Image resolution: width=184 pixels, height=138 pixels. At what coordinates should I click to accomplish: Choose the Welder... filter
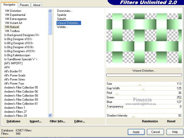(x=62, y=27)
